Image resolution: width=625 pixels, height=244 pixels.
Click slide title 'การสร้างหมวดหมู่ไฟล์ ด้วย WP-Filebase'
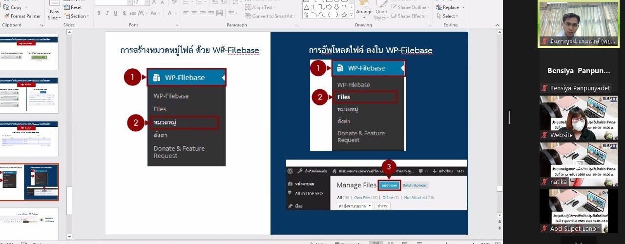tap(189, 50)
